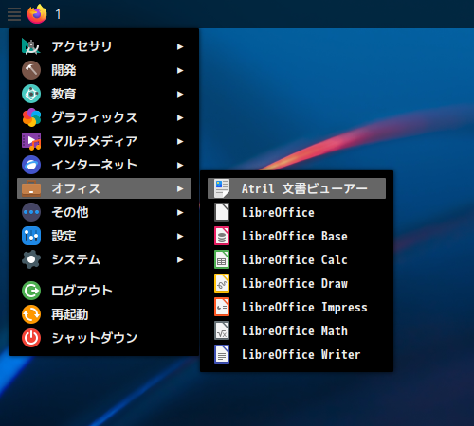Start LibreOffice Writer from its label
Image resolution: width=474 pixels, height=426 pixels.
click(301, 354)
